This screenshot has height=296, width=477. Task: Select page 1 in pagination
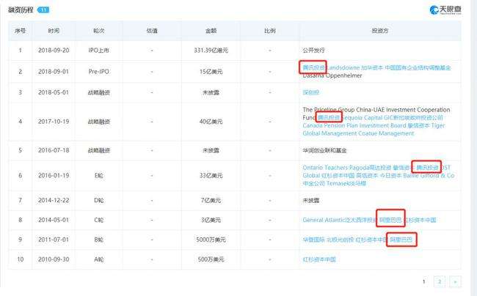423,281
